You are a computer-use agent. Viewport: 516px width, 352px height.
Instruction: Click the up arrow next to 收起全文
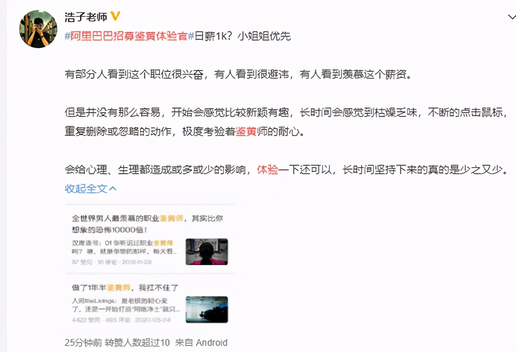point(113,189)
